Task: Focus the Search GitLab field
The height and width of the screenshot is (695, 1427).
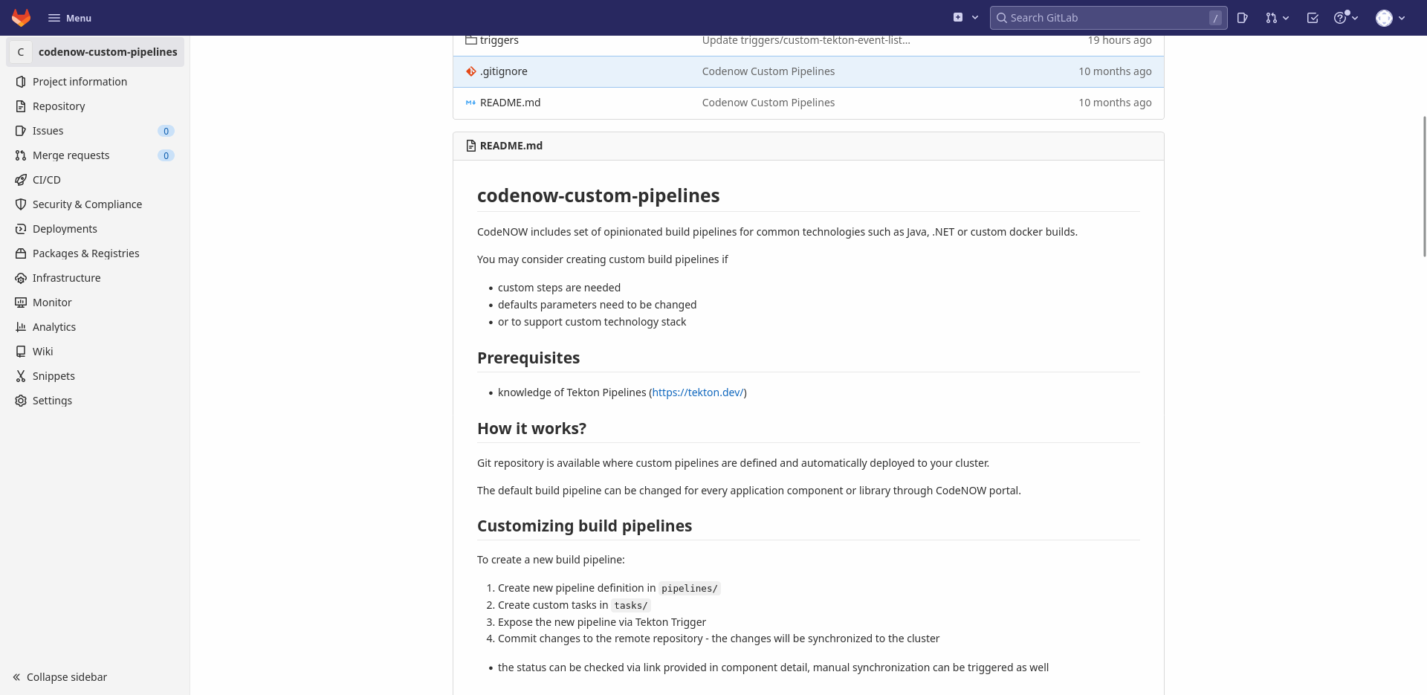Action: [x=1108, y=18]
